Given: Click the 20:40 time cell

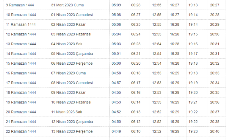Looking at the screenshot, I should coord(214,131).
